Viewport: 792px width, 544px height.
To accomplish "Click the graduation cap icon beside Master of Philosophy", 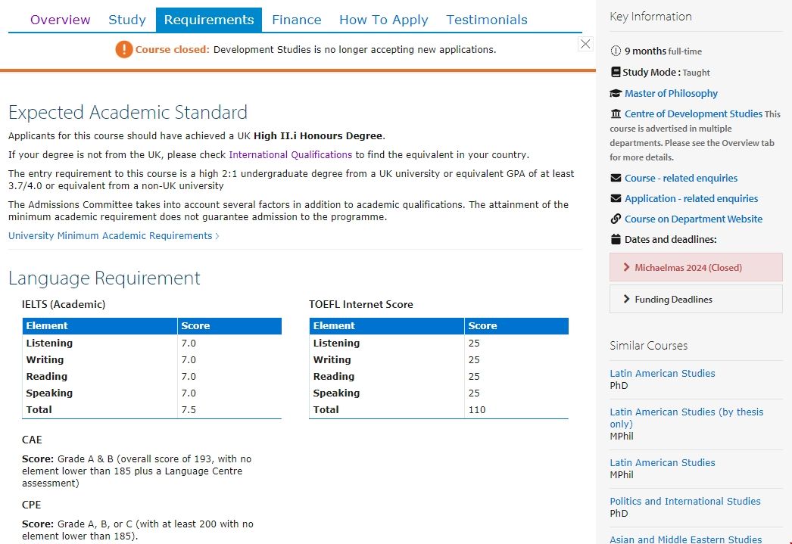I will point(616,94).
